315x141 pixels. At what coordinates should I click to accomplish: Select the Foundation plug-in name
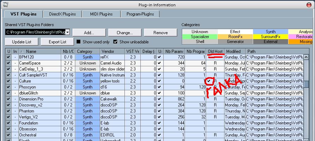tap(29, 123)
